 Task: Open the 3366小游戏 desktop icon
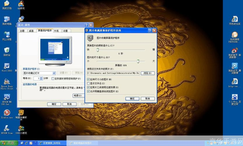click(x=21, y=130)
